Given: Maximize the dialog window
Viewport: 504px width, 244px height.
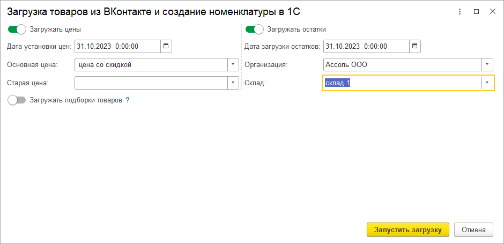Looking at the screenshot, I should (x=476, y=11).
